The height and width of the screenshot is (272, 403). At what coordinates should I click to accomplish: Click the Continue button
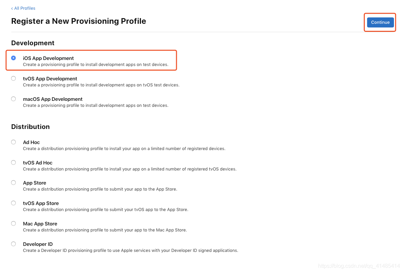click(380, 22)
